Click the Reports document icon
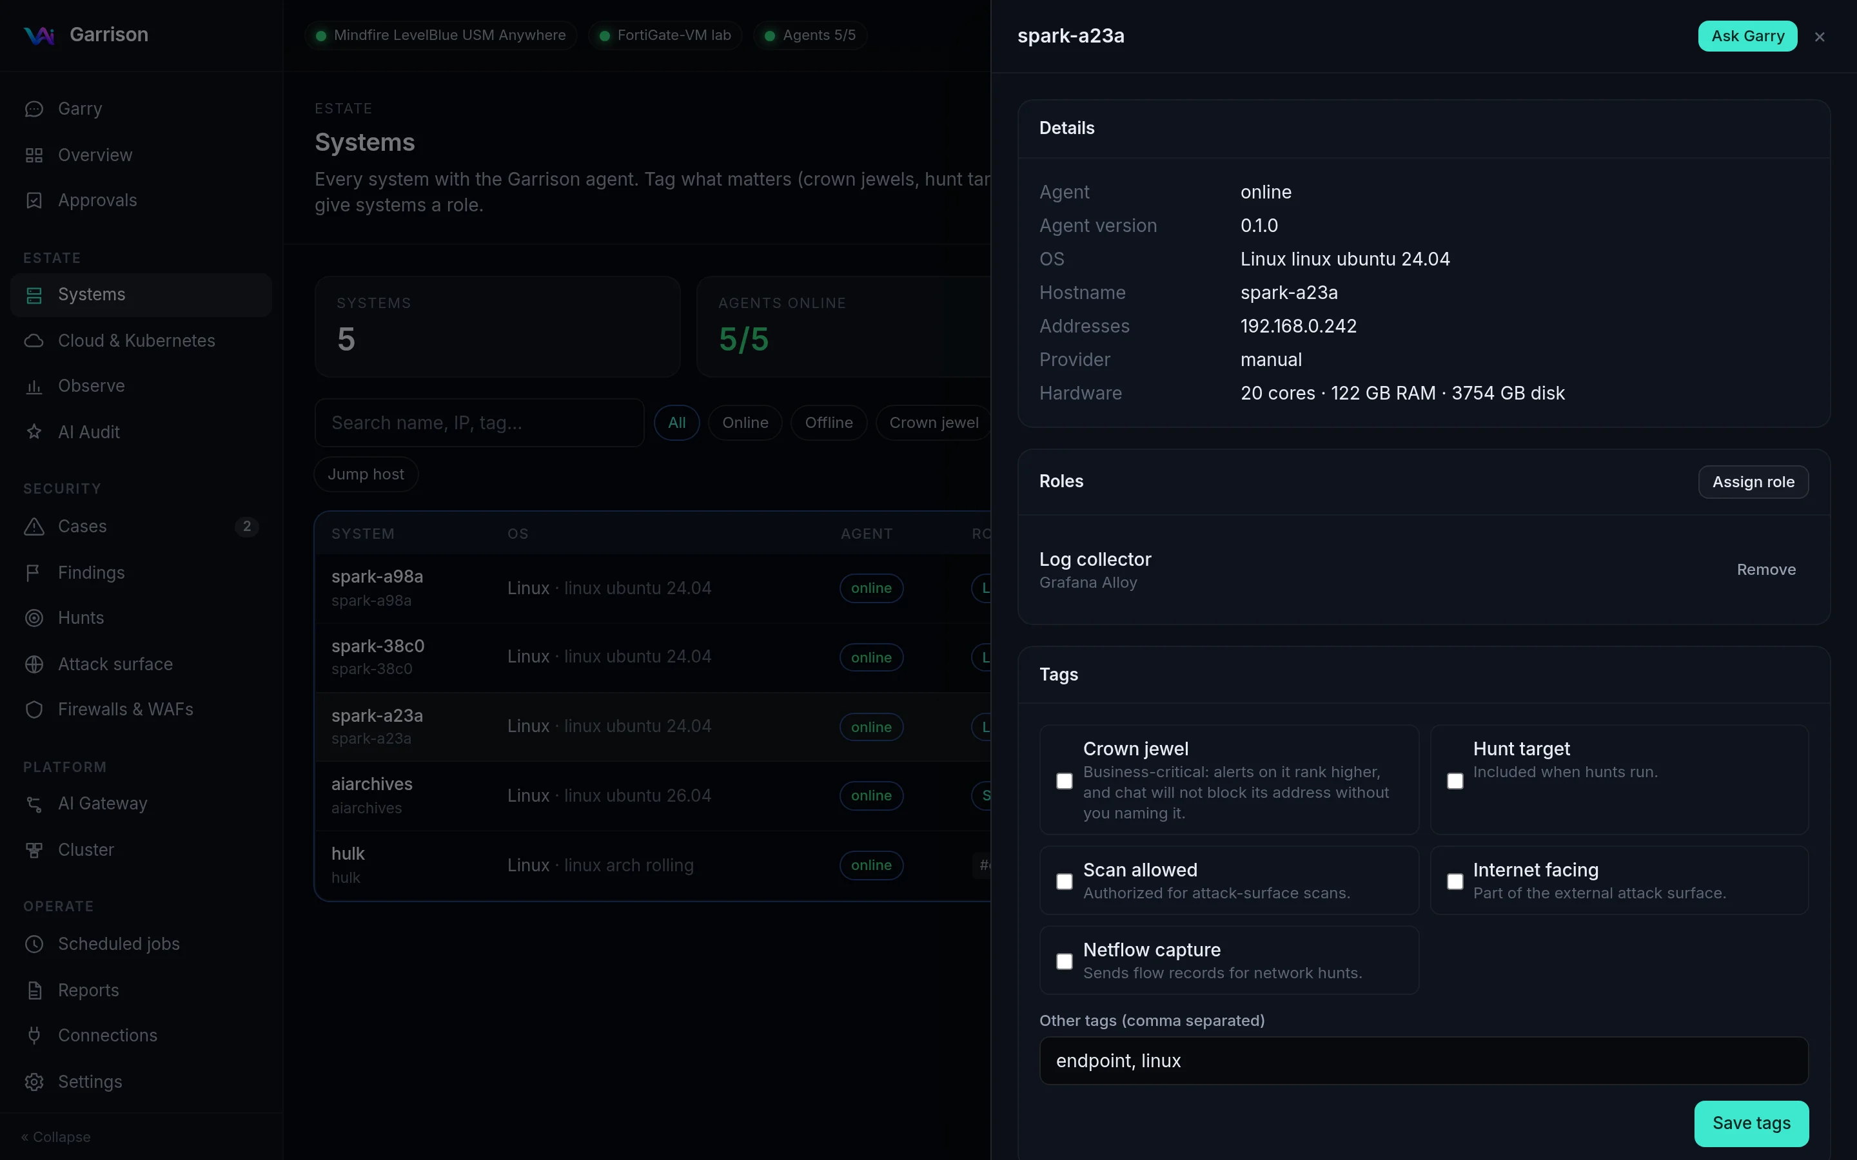Image resolution: width=1857 pixels, height=1160 pixels. (x=34, y=991)
